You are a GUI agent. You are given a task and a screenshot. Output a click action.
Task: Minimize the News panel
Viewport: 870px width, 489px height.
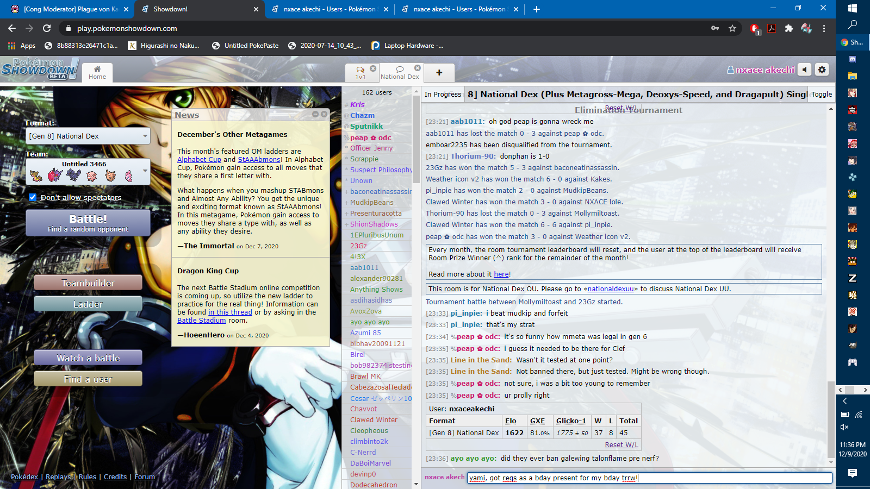click(315, 114)
